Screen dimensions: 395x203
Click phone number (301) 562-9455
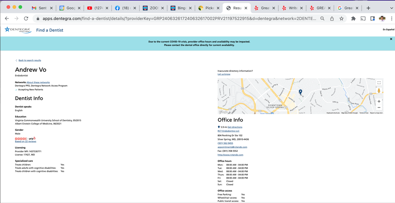tap(225, 143)
